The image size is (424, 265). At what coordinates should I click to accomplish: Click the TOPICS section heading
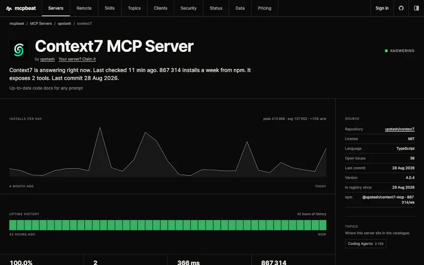351,226
